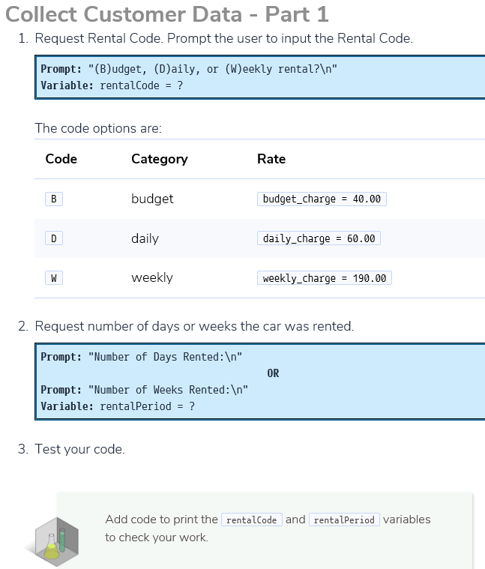Click the inline "rentalCode" code tag
Screen dimensions: 485x569
(x=251, y=520)
